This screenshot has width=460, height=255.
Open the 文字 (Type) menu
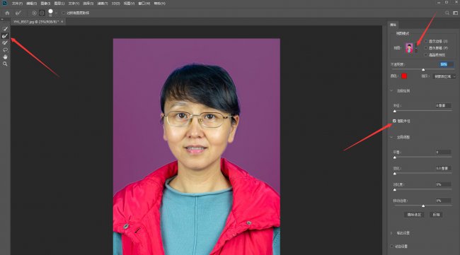[x=74, y=4]
